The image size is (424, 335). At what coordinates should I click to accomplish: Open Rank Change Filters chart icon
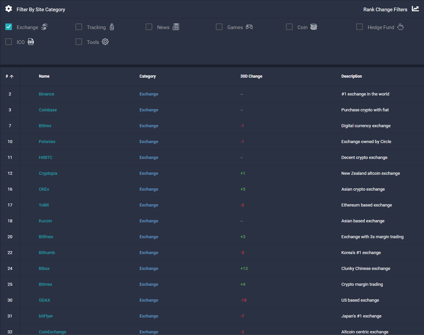415,9
